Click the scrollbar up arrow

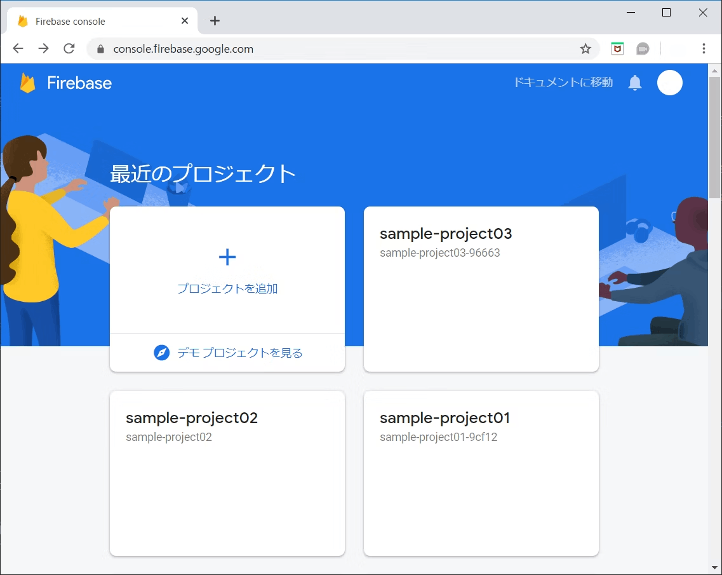tap(714, 71)
